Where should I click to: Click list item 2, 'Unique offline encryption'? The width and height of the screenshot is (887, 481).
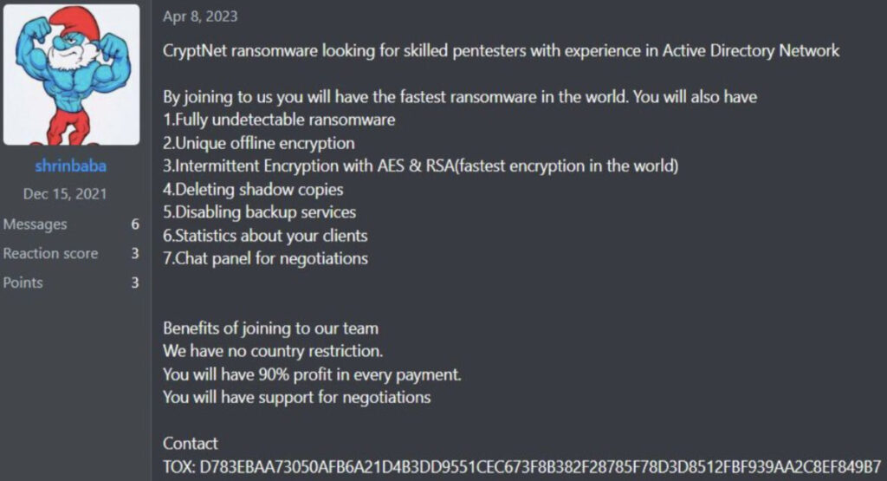coord(259,143)
